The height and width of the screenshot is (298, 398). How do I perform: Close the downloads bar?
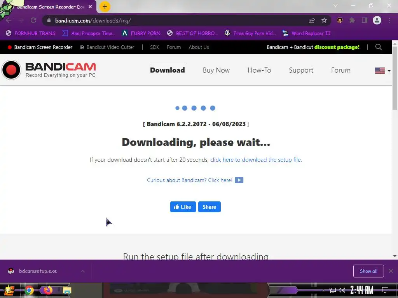click(391, 271)
